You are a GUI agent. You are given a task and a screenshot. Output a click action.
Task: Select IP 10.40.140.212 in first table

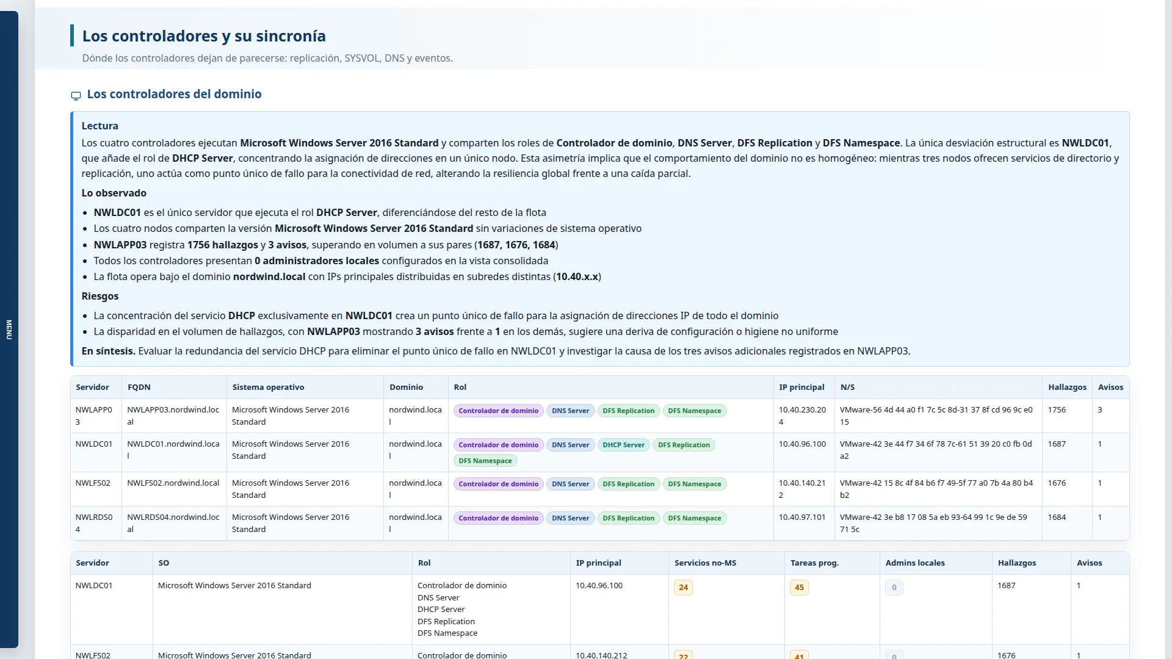(x=803, y=489)
